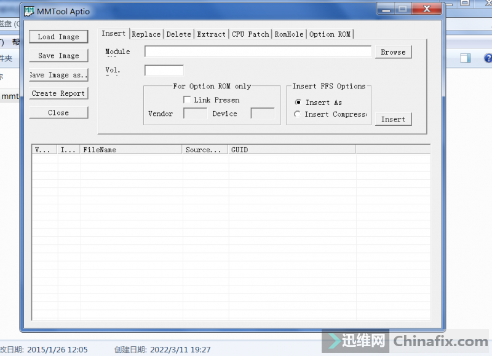492x356 pixels.
Task: Click the Save Image button
Action: [x=58, y=55]
